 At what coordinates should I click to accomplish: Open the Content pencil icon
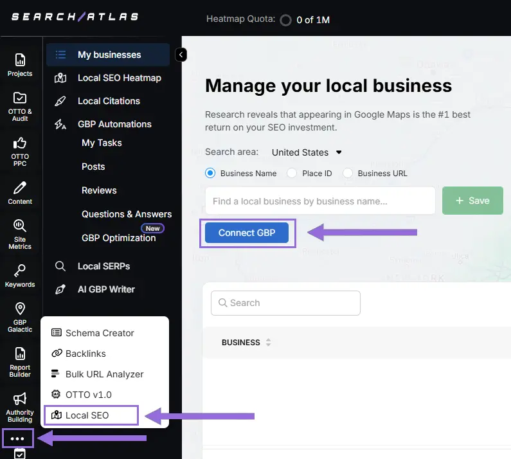click(20, 192)
